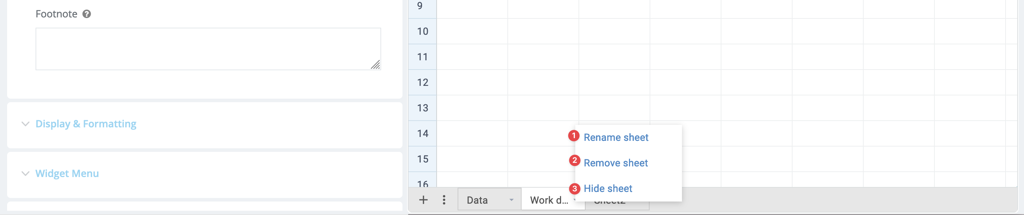Open the sheet list three-dot menu

pos(444,200)
